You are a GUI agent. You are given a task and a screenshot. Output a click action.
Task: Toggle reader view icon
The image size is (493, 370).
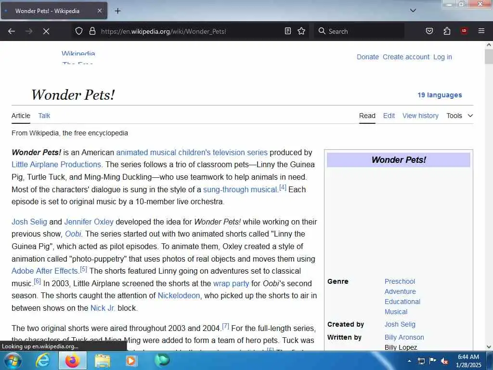(288, 31)
